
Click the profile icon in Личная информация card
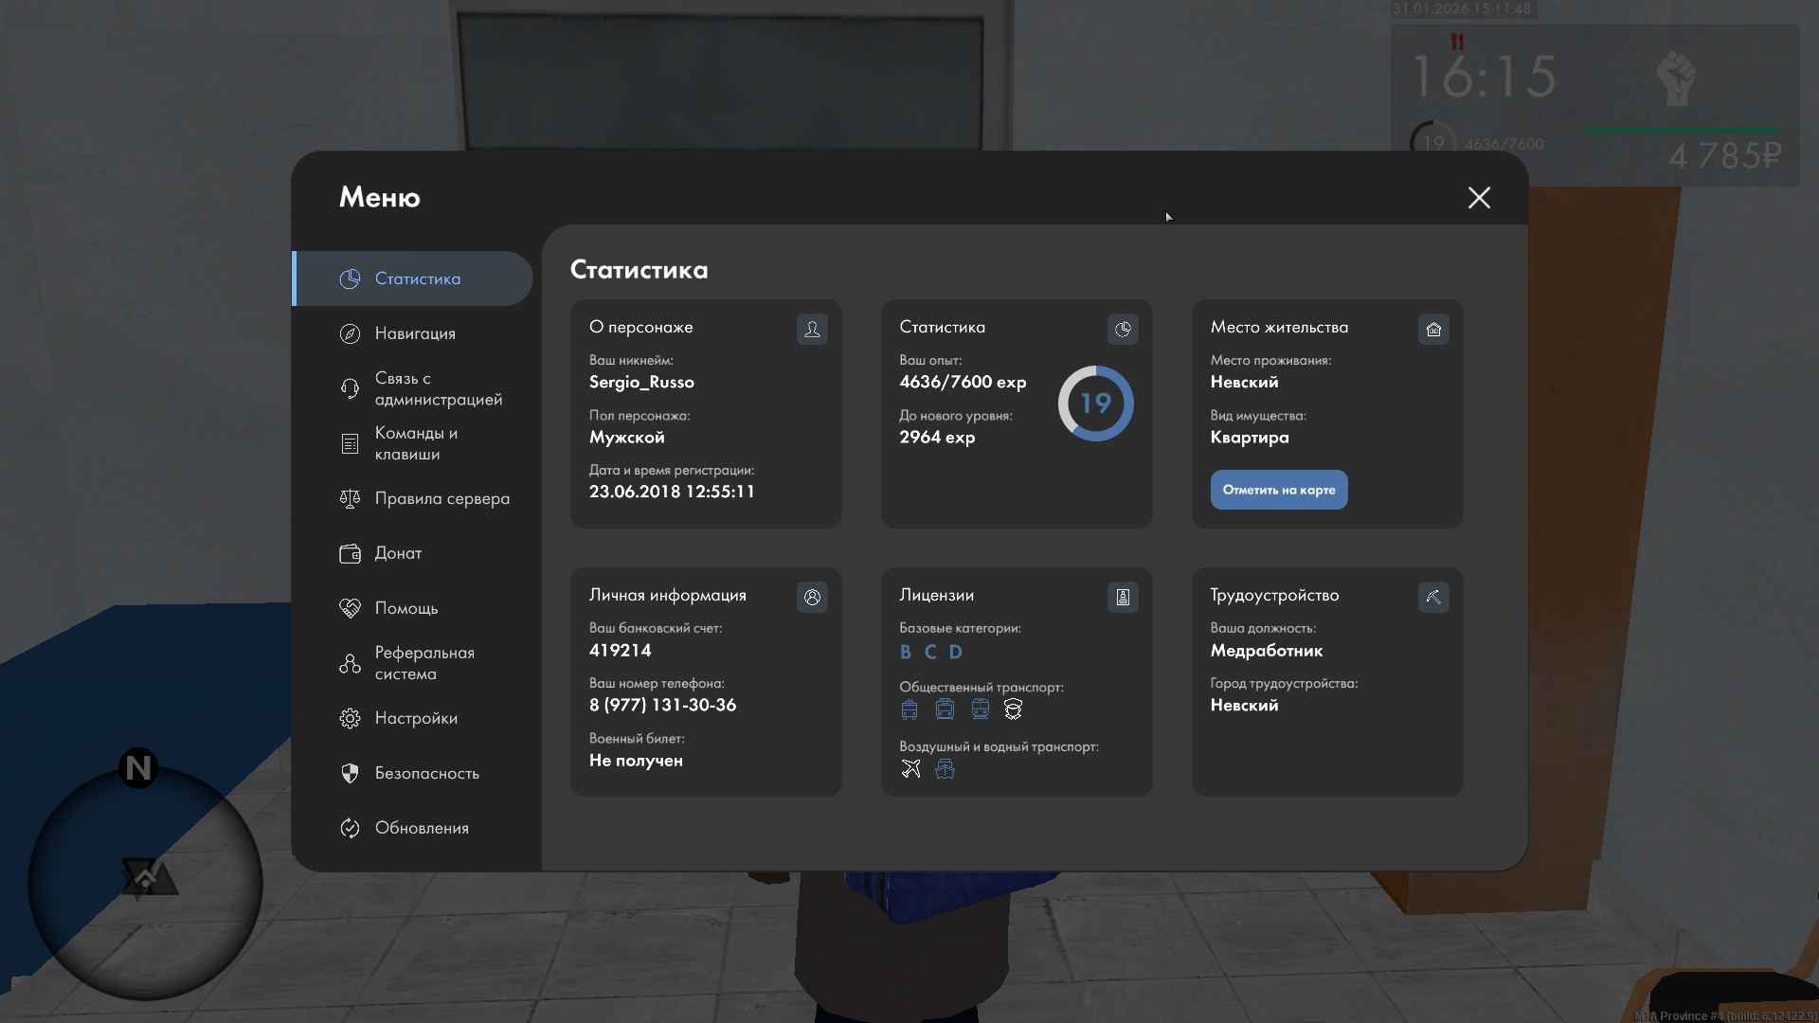click(x=812, y=598)
